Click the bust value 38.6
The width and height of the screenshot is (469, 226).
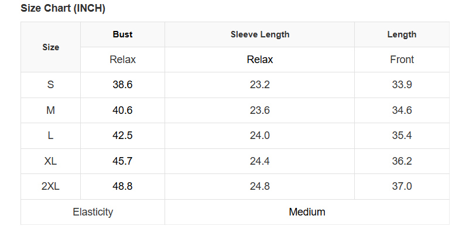122,85
